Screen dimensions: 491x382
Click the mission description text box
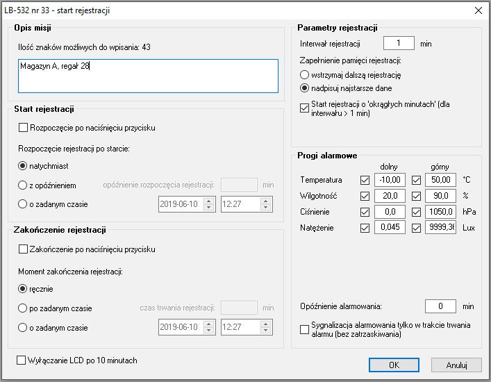[148, 76]
